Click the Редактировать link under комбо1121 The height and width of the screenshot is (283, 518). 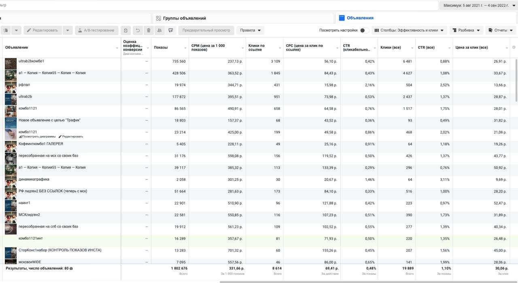[71, 136]
